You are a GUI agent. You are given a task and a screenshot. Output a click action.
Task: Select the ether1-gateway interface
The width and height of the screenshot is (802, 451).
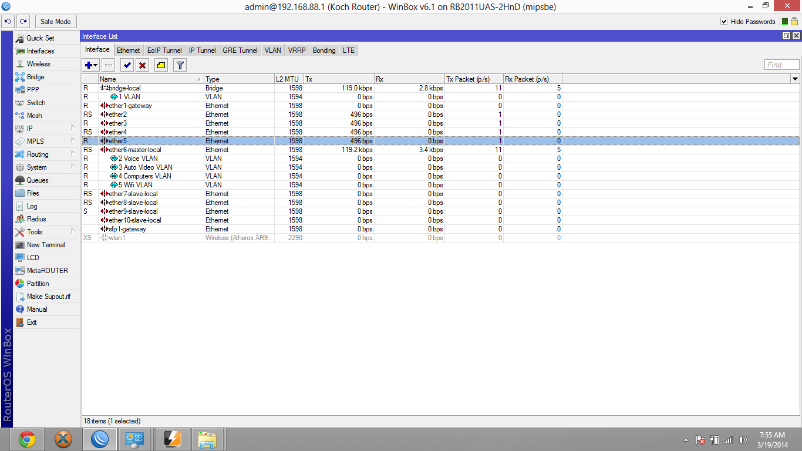point(322,106)
